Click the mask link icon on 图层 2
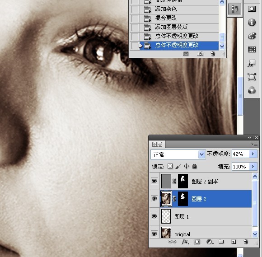The height and width of the screenshot is (257, 262). click(x=174, y=199)
